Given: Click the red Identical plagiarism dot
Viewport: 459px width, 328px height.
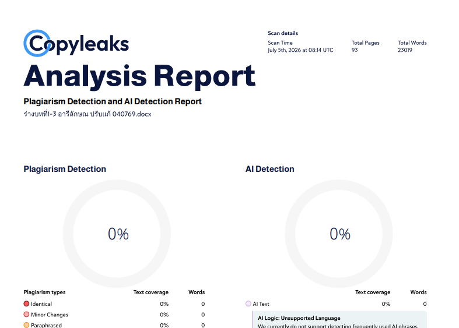Looking at the screenshot, I should tap(26, 304).
